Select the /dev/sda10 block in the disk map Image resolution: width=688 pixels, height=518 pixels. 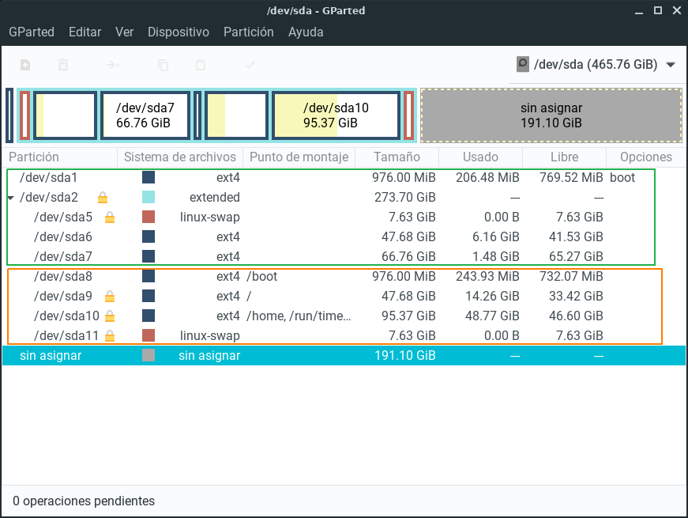click(x=336, y=115)
